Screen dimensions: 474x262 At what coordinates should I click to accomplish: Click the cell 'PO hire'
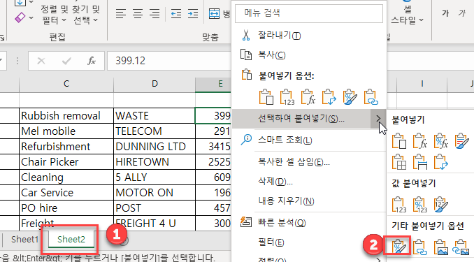pyautogui.click(x=66, y=208)
